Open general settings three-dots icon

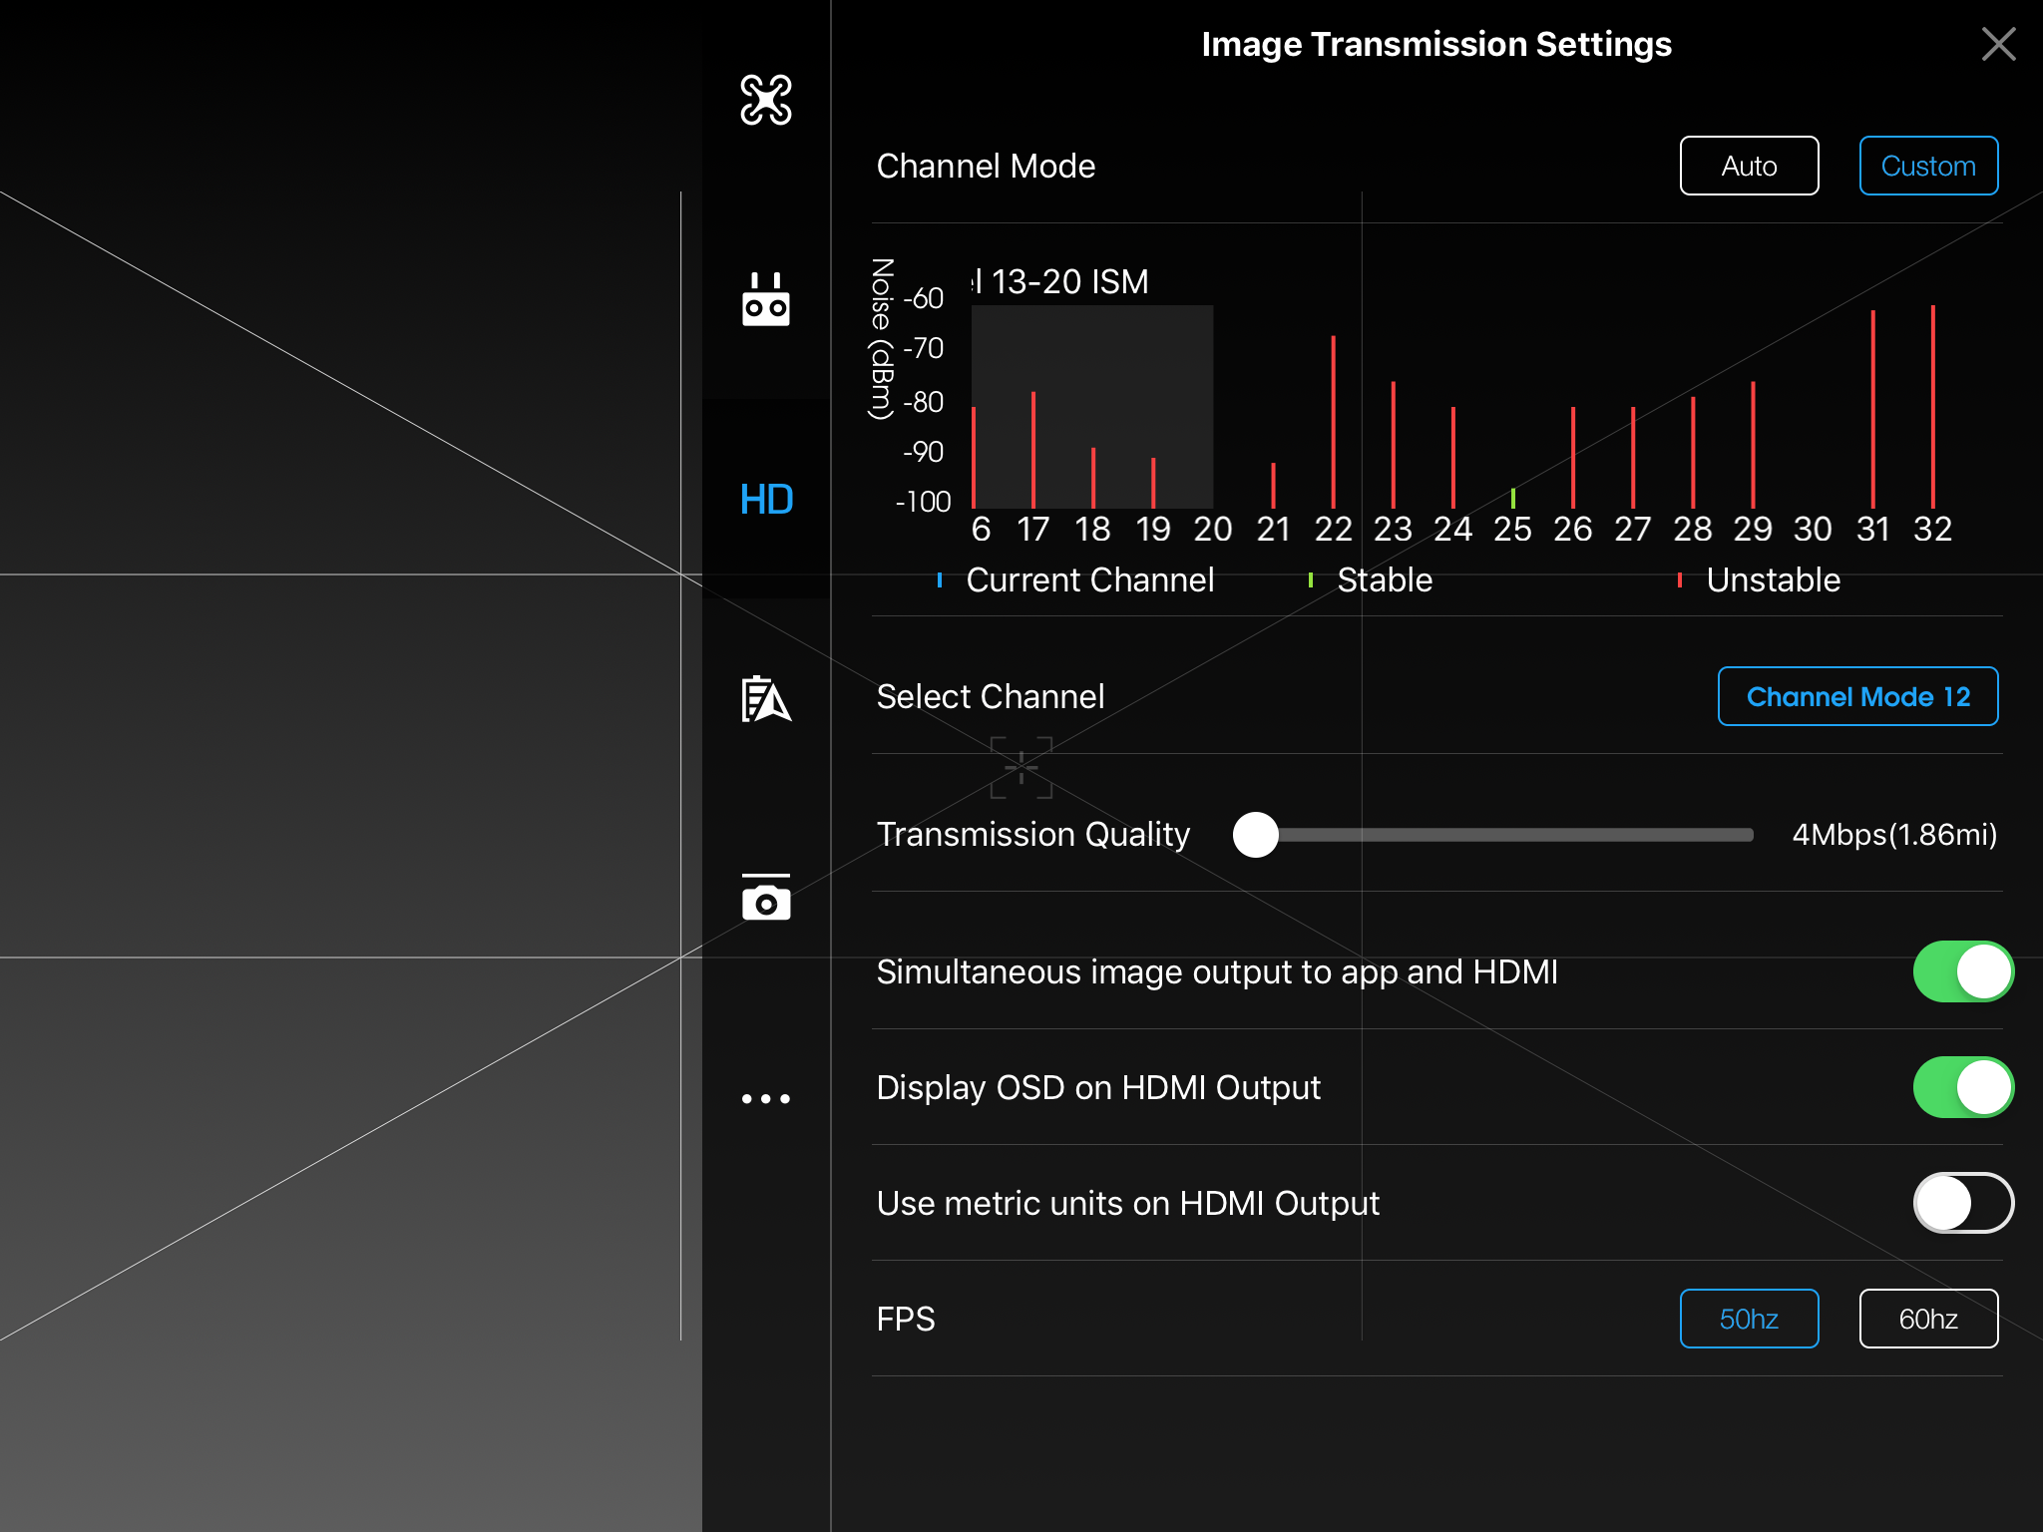click(x=766, y=1098)
